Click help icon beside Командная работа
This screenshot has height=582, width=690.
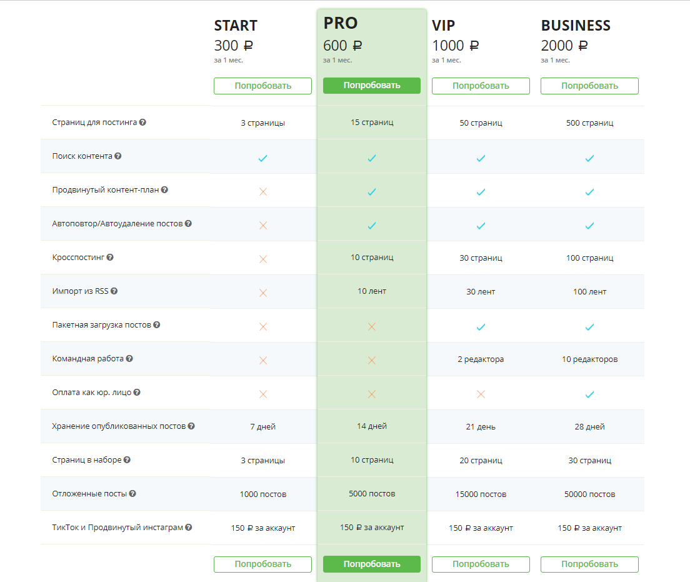[x=129, y=359]
